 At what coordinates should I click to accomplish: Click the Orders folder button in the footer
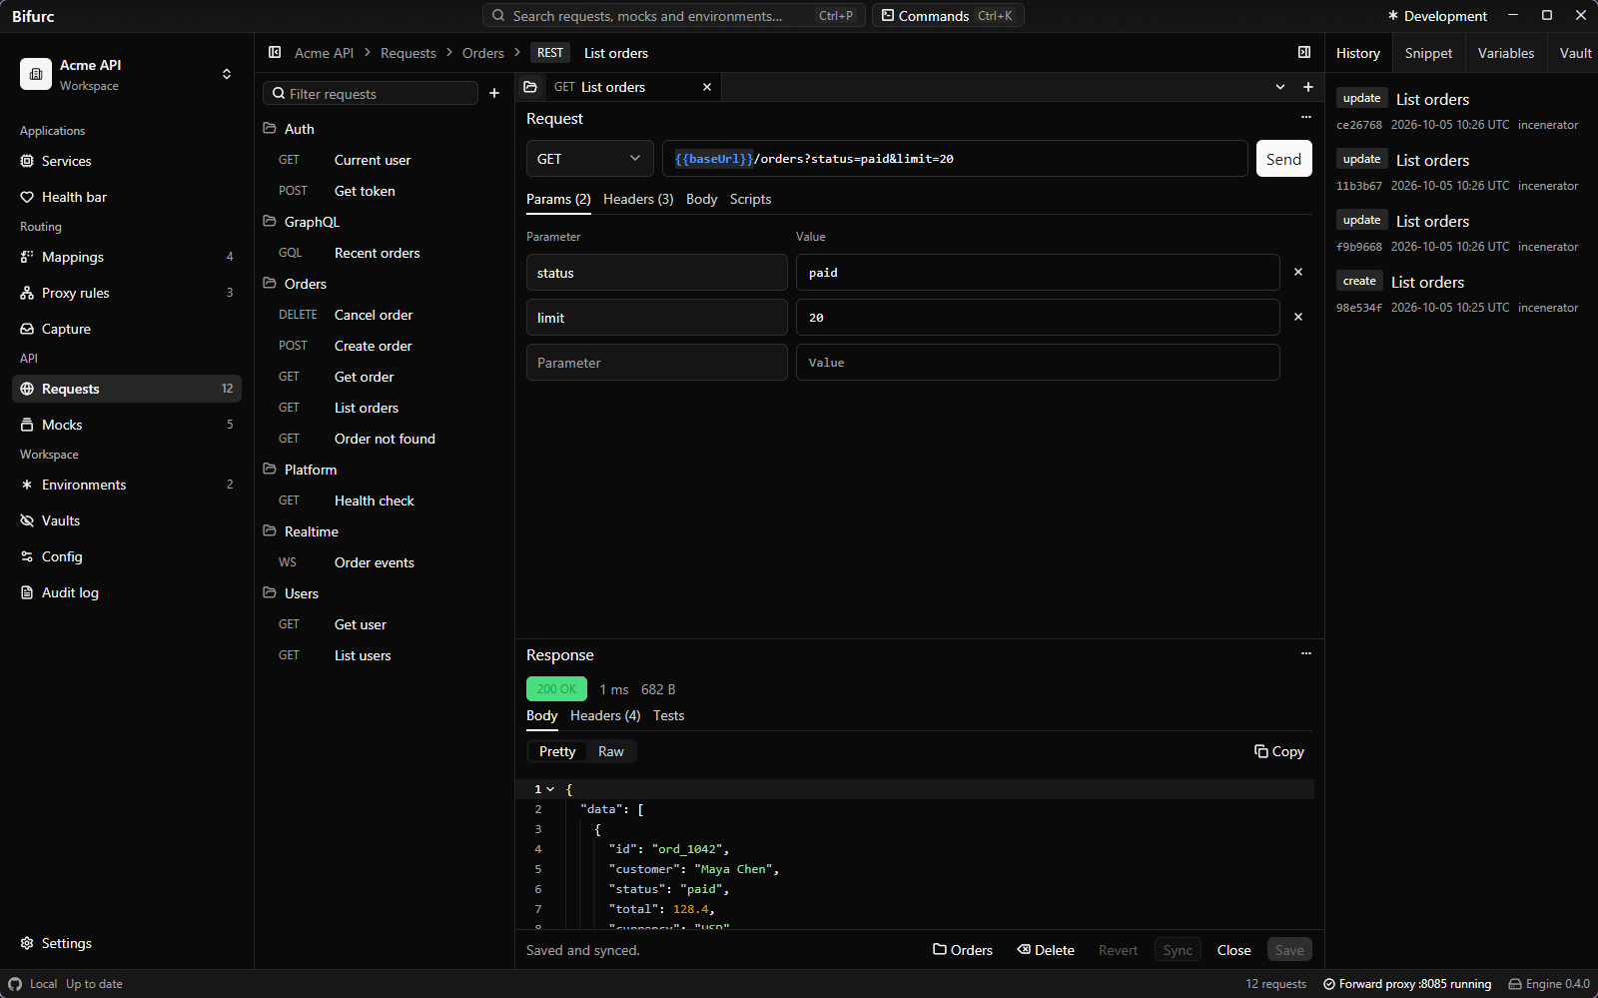point(963,950)
